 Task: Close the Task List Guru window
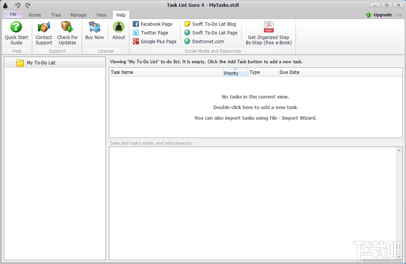click(x=398, y=5)
